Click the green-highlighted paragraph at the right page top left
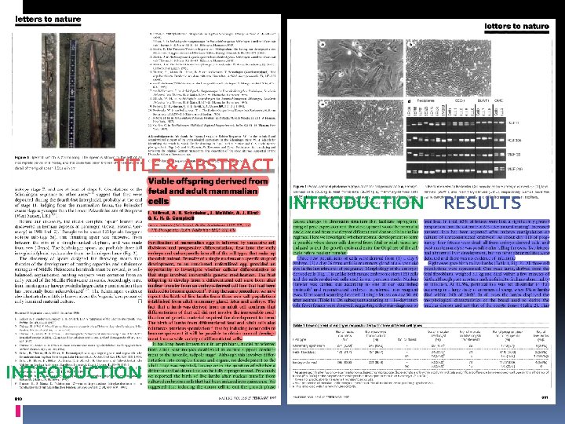The width and height of the screenshot is (565, 424). (355, 236)
